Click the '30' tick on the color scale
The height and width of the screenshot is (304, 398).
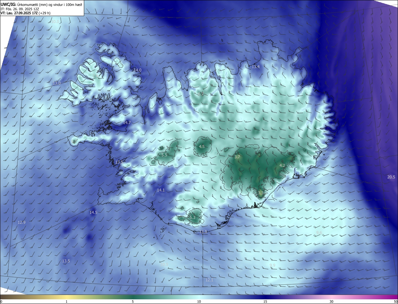tap(331, 302)
